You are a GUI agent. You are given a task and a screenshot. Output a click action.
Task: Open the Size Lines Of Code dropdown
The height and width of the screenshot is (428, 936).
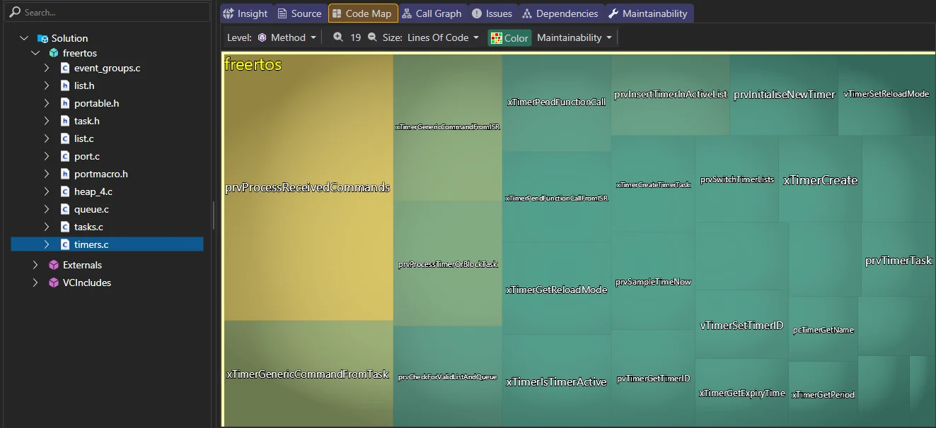[443, 37]
